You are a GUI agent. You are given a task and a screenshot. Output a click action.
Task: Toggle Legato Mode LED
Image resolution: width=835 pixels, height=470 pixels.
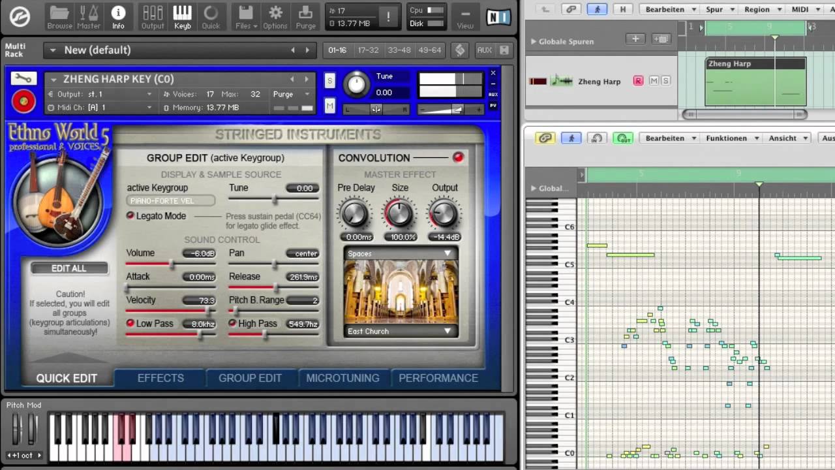click(130, 216)
